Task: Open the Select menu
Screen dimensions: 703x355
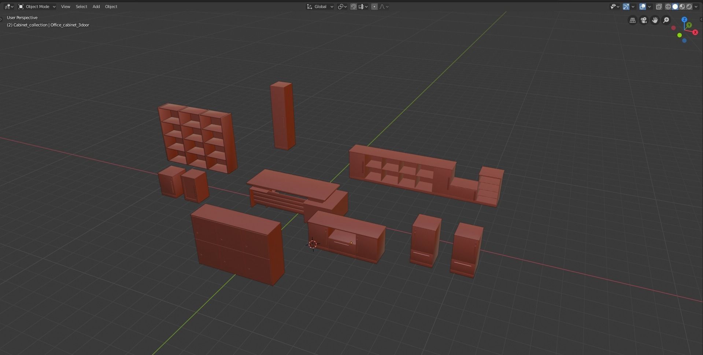Action: coord(81,7)
